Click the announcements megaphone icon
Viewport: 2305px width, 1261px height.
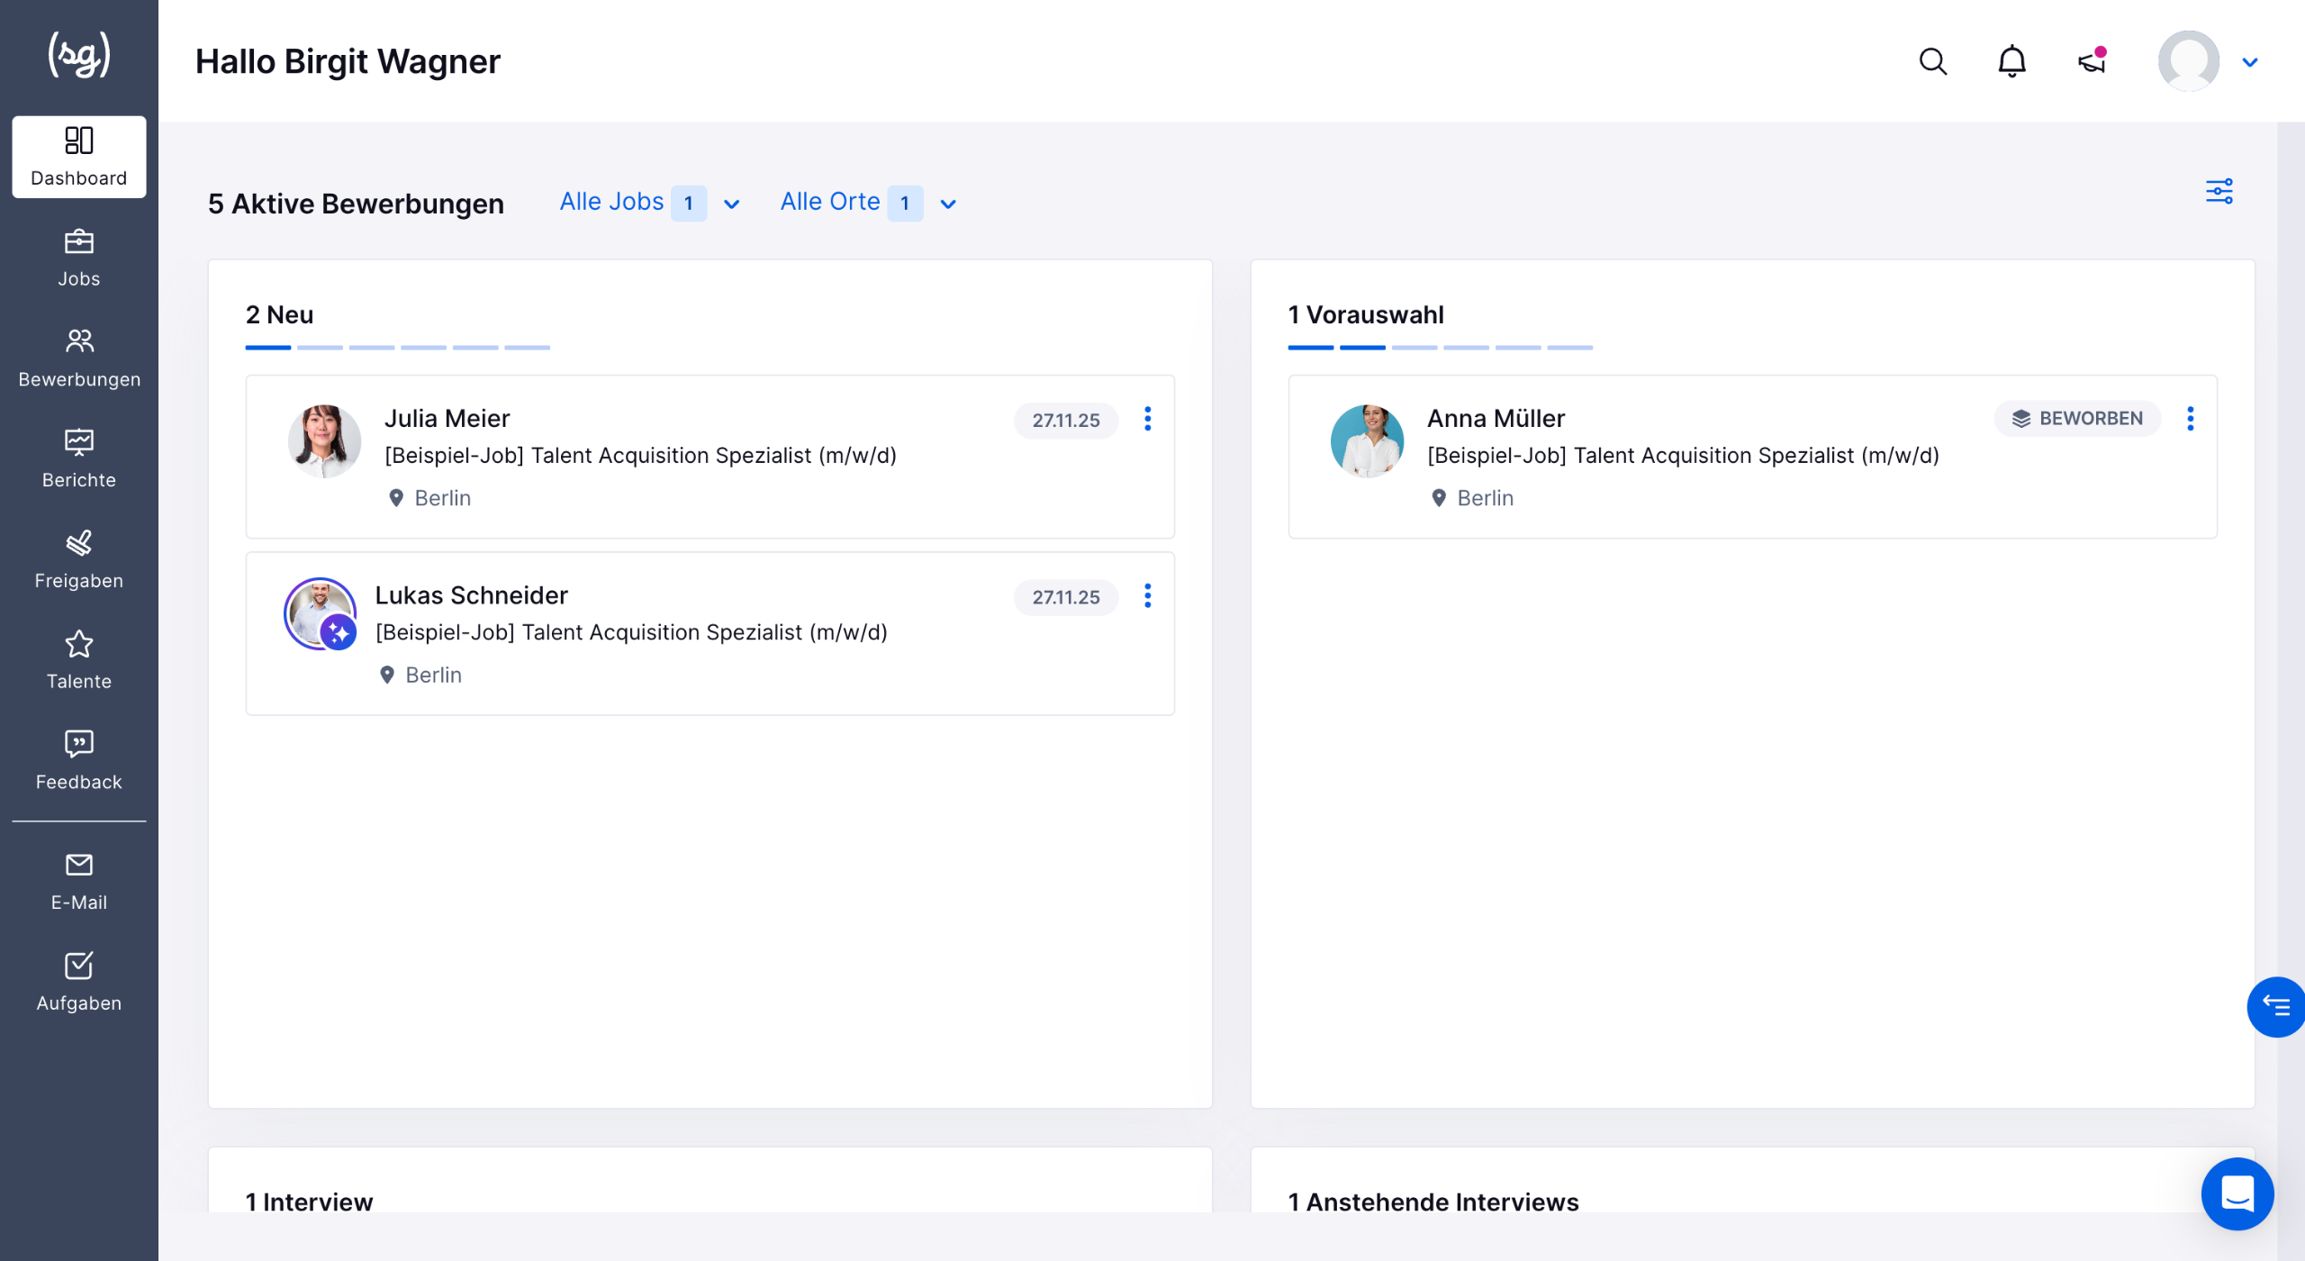tap(2091, 61)
